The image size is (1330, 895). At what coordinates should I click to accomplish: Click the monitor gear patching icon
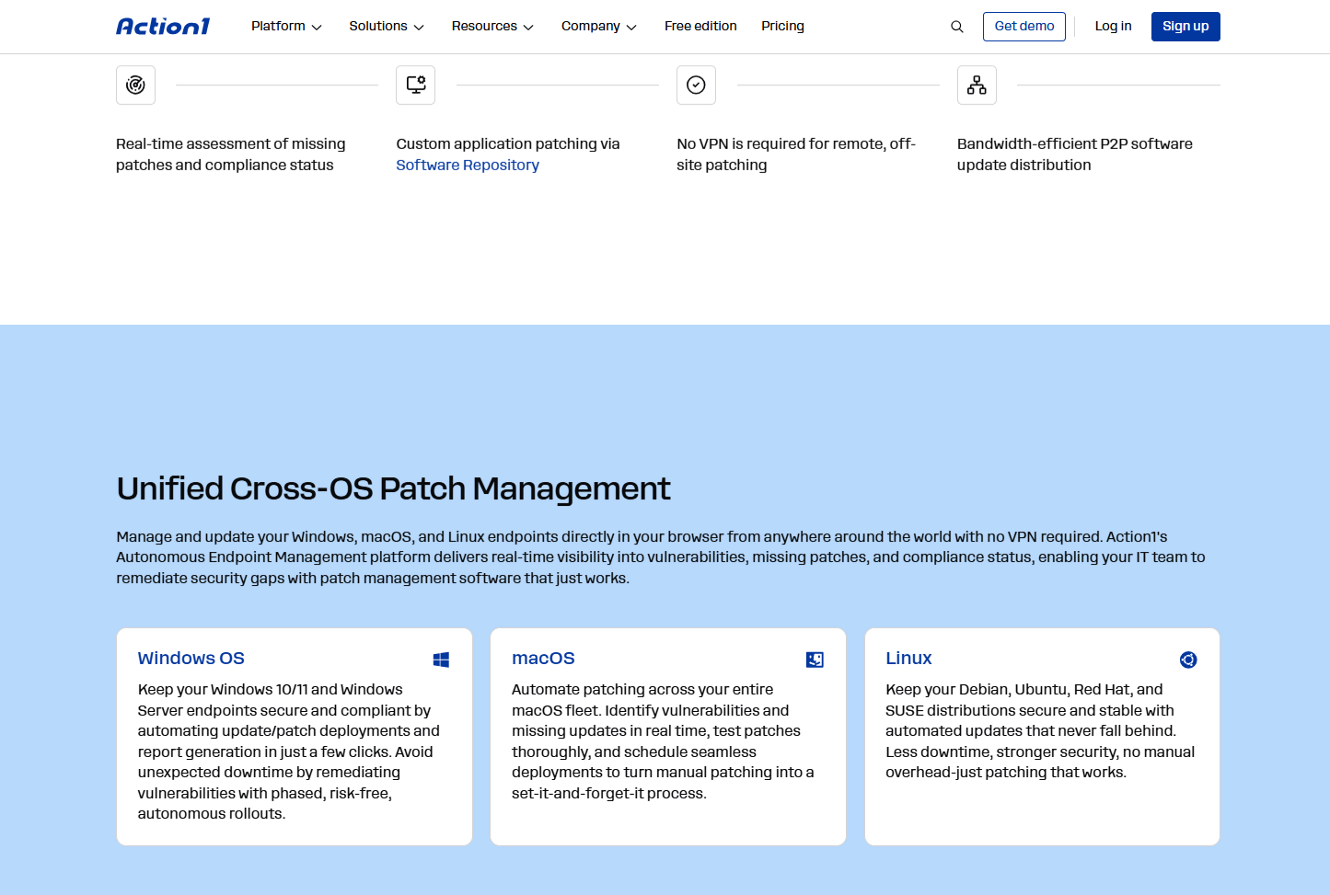[416, 85]
